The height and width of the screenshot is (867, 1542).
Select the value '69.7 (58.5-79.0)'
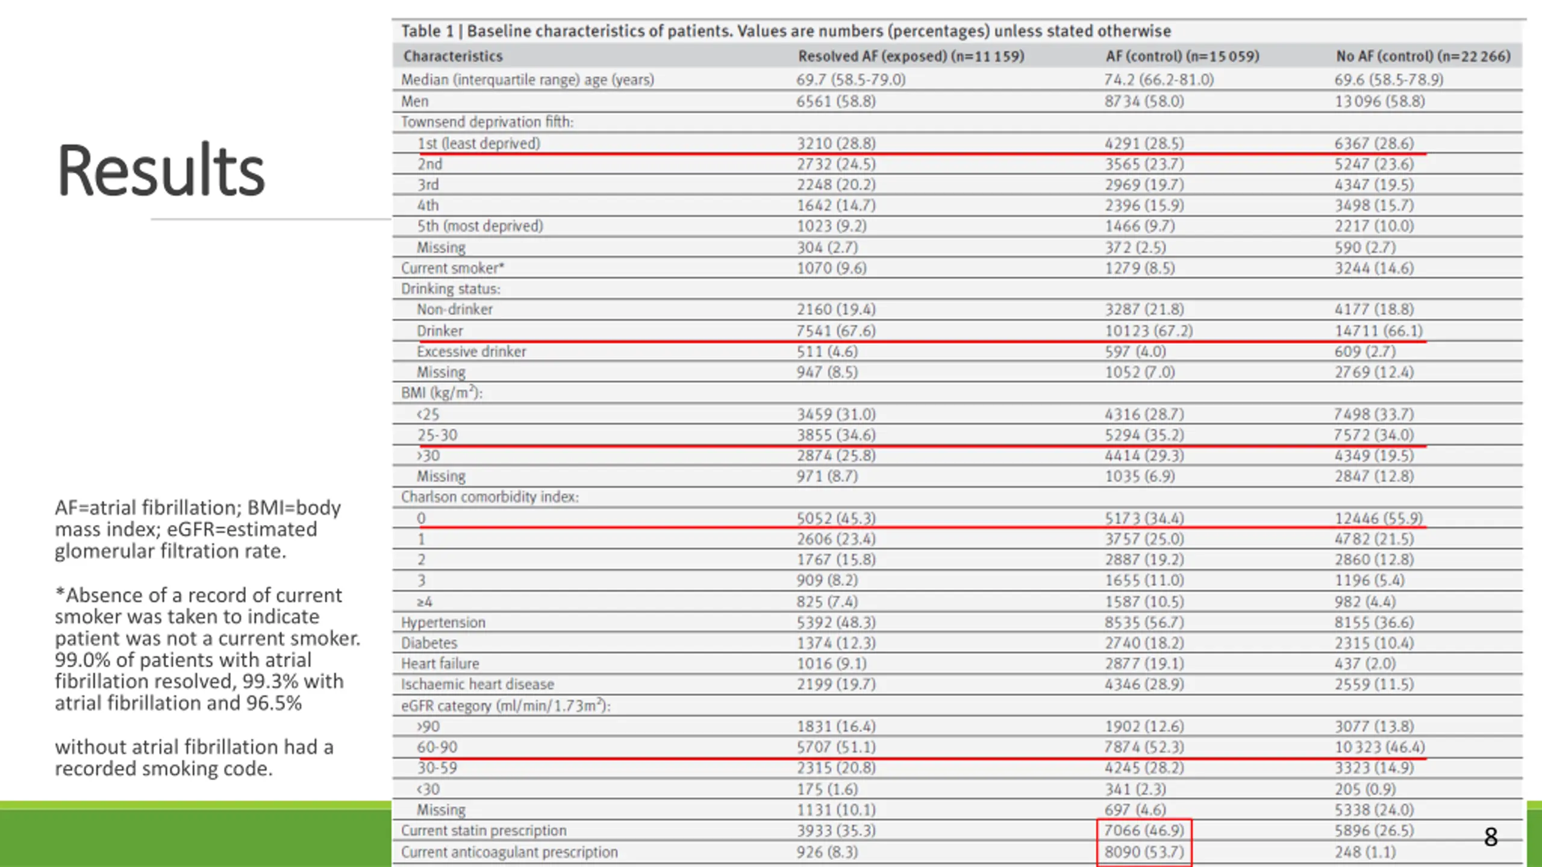[851, 80]
